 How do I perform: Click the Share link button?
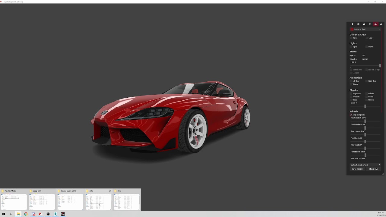(x=373, y=169)
